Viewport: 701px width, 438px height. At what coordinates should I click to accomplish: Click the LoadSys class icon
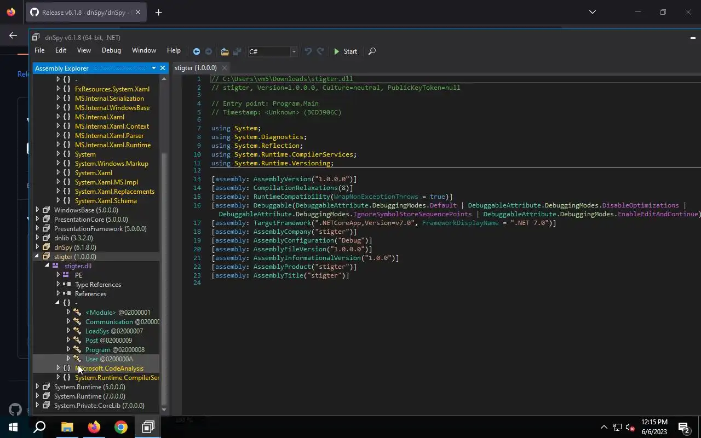(77, 331)
